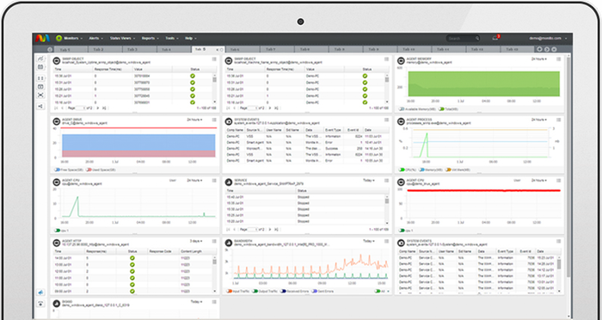The height and width of the screenshot is (320, 602).
Task: Click the share icon in left sidebar
Action: point(40,107)
